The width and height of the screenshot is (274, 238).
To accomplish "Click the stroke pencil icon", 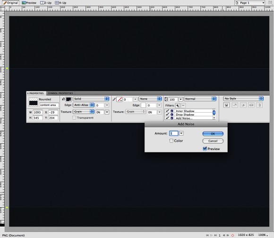I will pyautogui.click(x=114, y=99).
